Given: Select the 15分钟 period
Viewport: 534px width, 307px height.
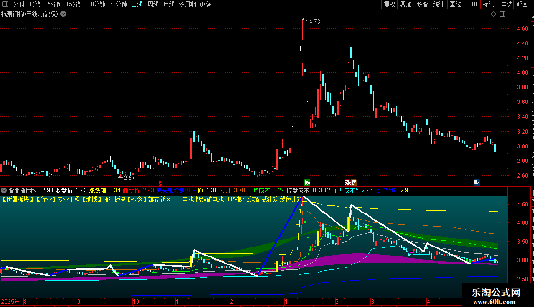Looking at the screenshot, I should point(75,4).
